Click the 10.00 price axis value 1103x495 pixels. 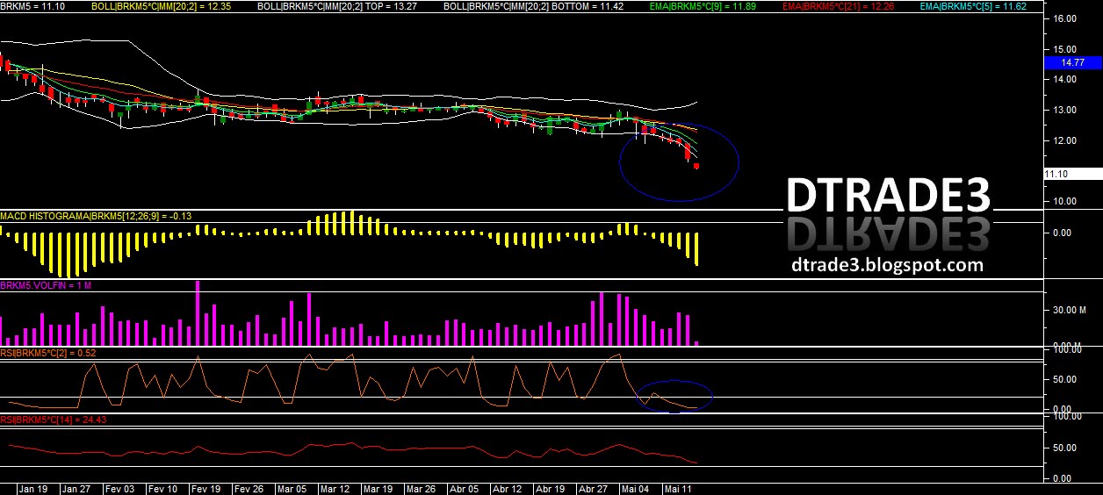pyautogui.click(x=1065, y=202)
